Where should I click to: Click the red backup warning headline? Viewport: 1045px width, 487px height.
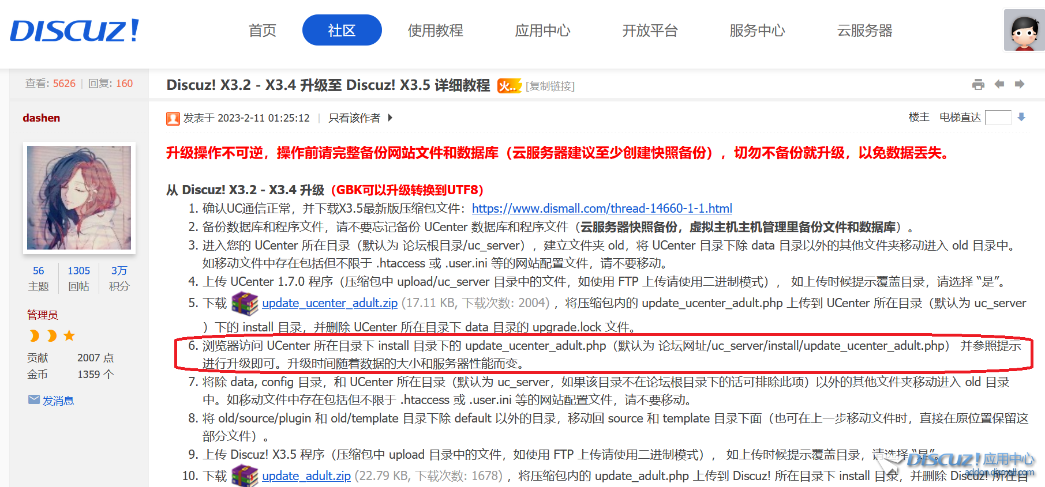[x=558, y=153]
